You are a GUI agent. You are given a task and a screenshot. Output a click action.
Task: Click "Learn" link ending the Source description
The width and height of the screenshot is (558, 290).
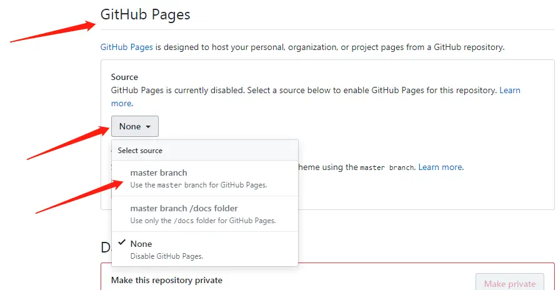click(509, 90)
